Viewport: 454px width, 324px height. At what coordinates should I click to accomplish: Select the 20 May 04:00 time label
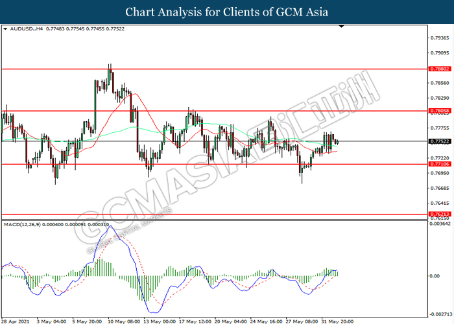231,321
